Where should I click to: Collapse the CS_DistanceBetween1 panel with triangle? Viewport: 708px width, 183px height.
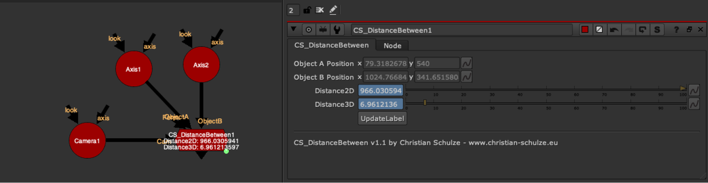coord(293,29)
